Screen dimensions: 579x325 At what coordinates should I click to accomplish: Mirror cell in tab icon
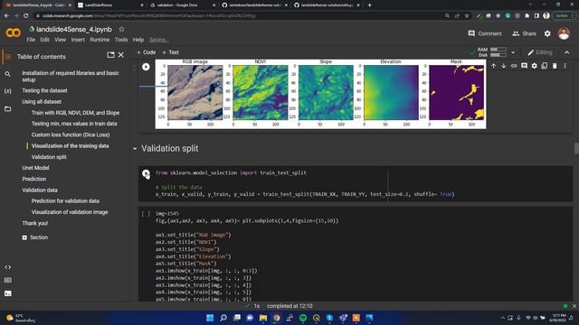pos(545,66)
